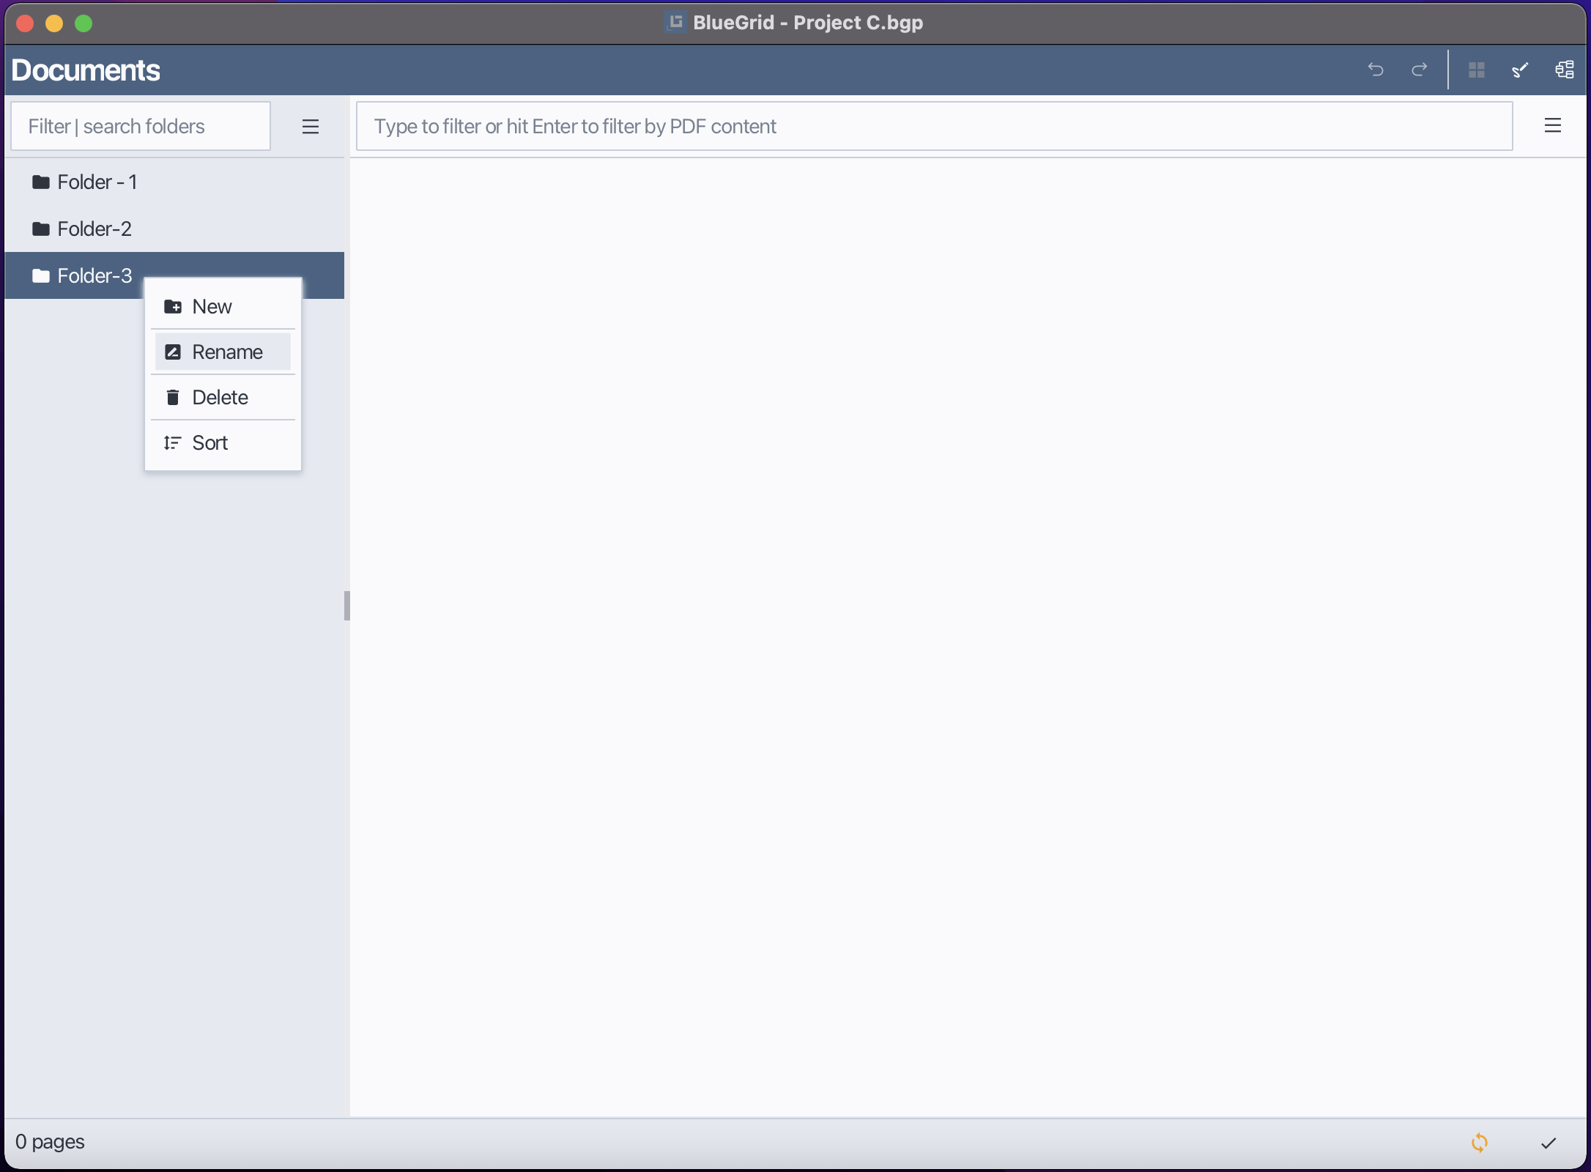This screenshot has width=1591, height=1172.
Task: Click the undo arrow icon
Action: 1376,70
